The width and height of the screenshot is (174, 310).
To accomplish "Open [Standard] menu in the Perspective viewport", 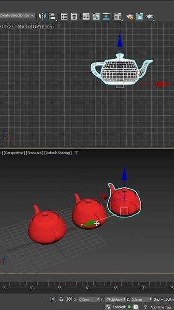I will point(35,153).
